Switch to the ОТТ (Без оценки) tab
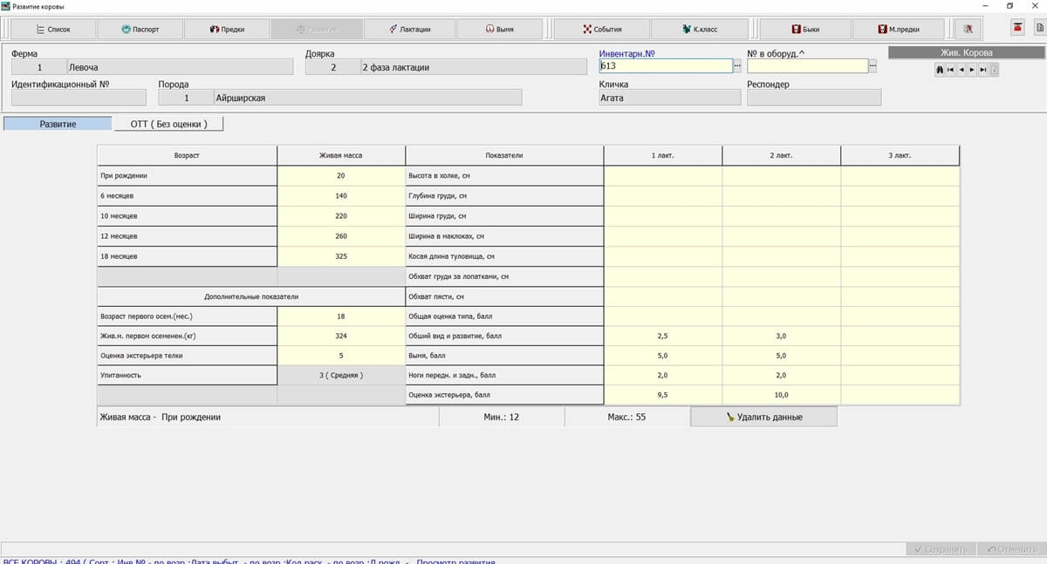Screen dimensions: 1047x564 click(x=168, y=124)
